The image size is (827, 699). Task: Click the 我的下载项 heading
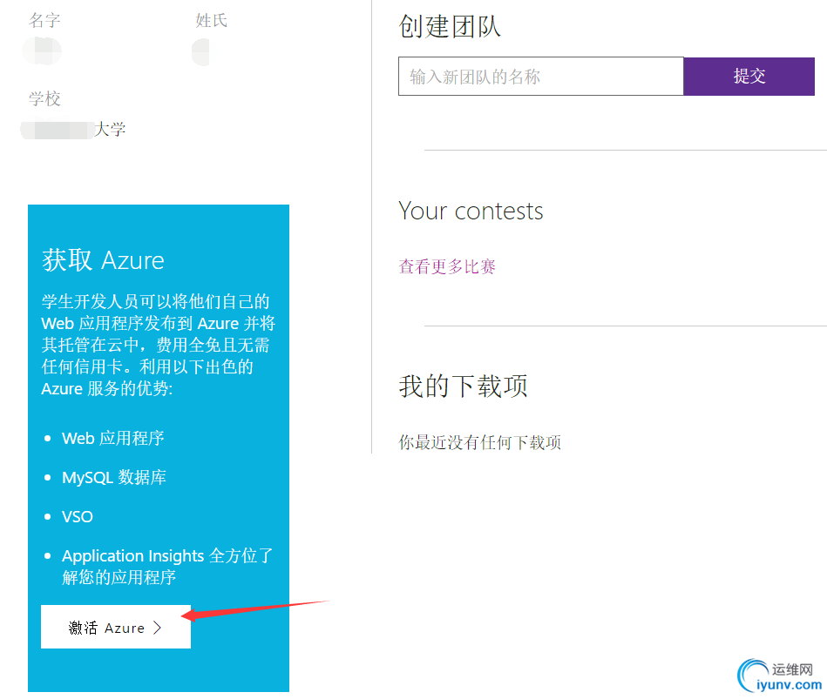(x=463, y=386)
